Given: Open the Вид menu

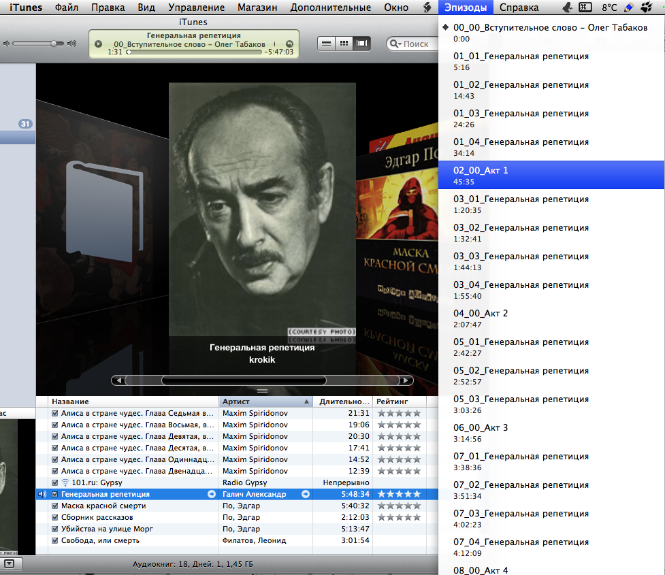Looking at the screenshot, I should [146, 7].
